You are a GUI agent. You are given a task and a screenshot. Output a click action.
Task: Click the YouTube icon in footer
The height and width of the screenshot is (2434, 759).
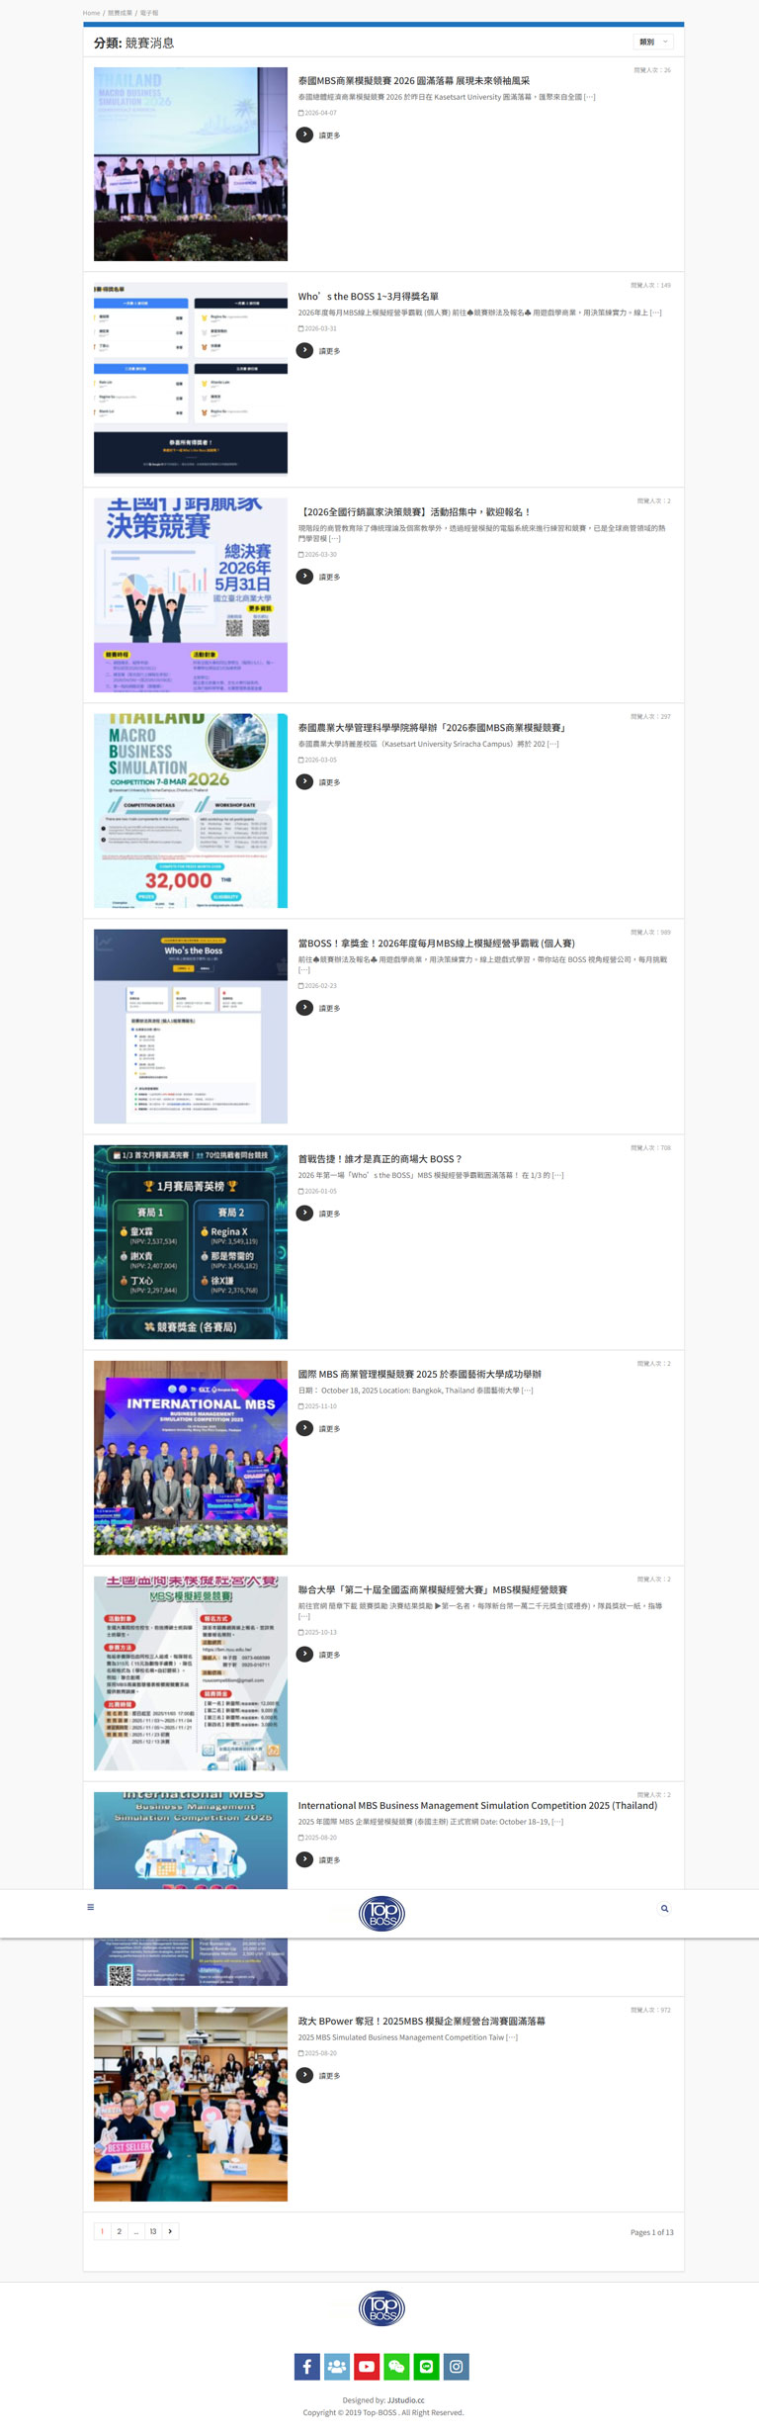pyautogui.click(x=367, y=2366)
